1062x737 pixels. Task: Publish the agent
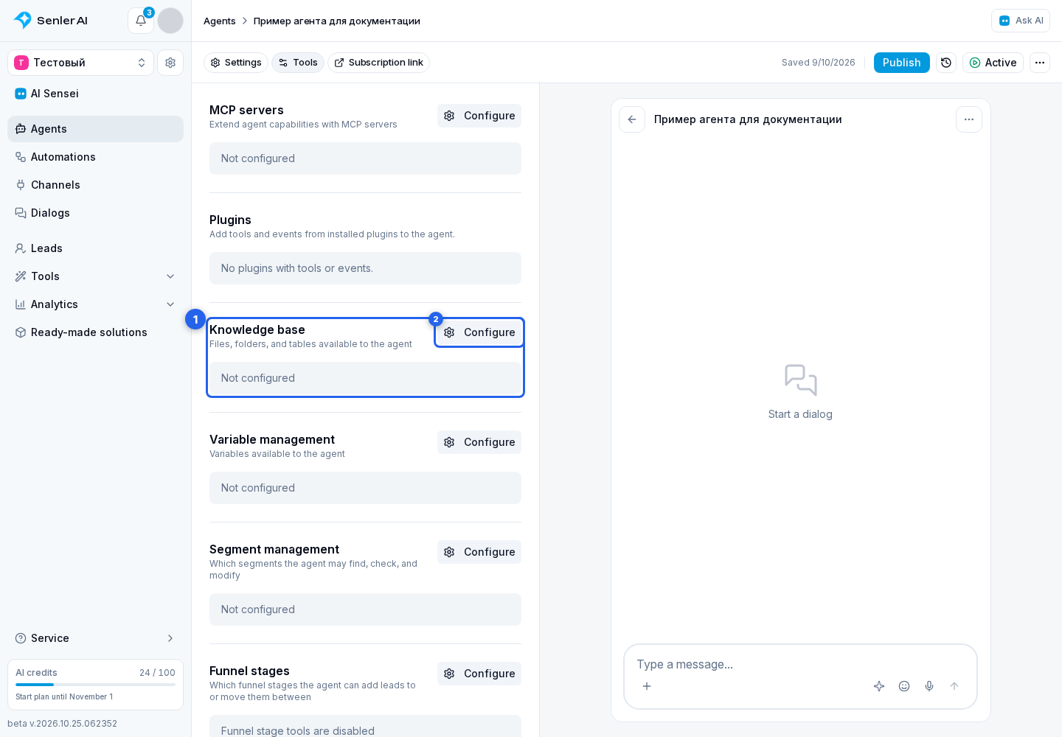(901, 63)
